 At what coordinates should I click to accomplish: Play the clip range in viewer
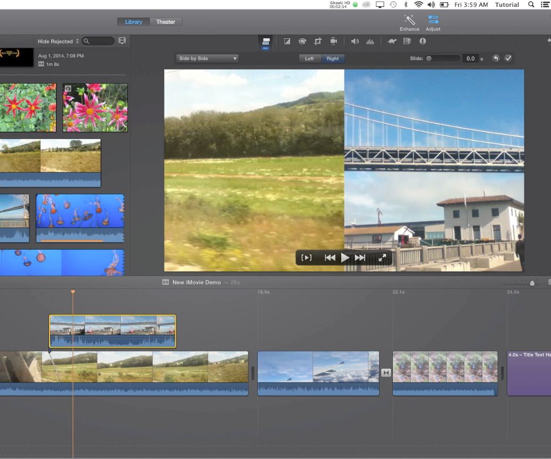307,258
